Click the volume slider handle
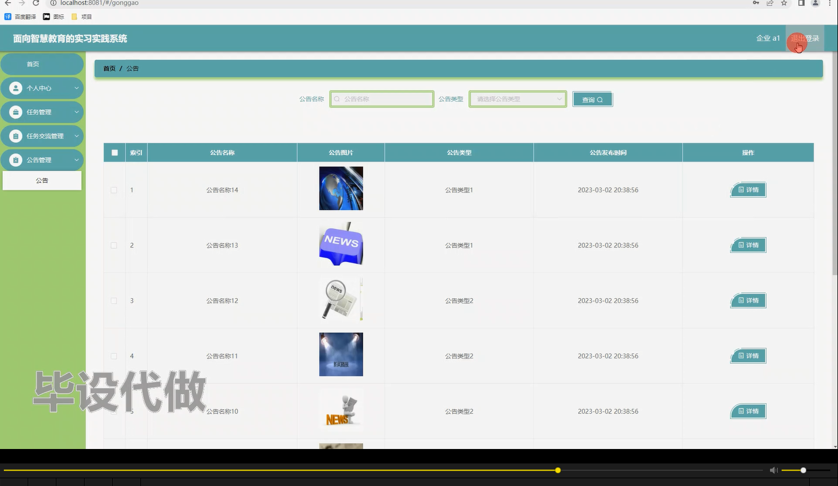 tap(803, 470)
